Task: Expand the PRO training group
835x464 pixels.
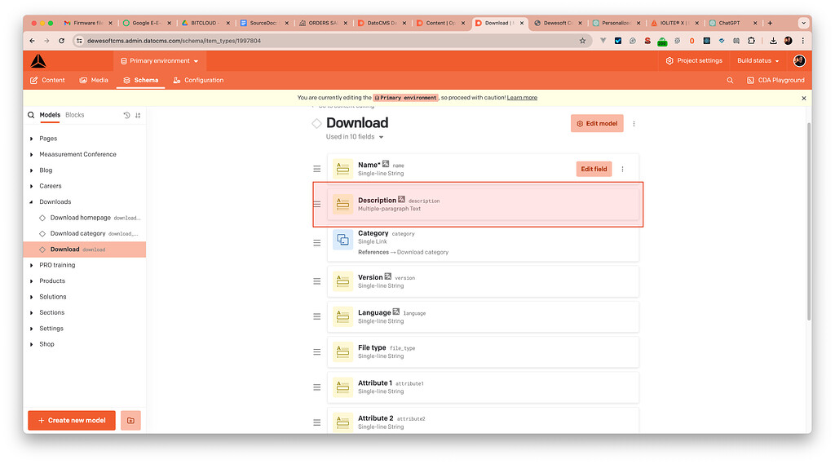Action: (x=32, y=265)
